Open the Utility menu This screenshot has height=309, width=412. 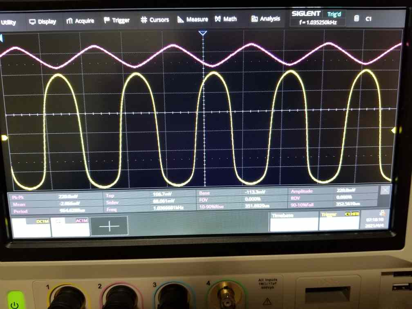(x=8, y=22)
